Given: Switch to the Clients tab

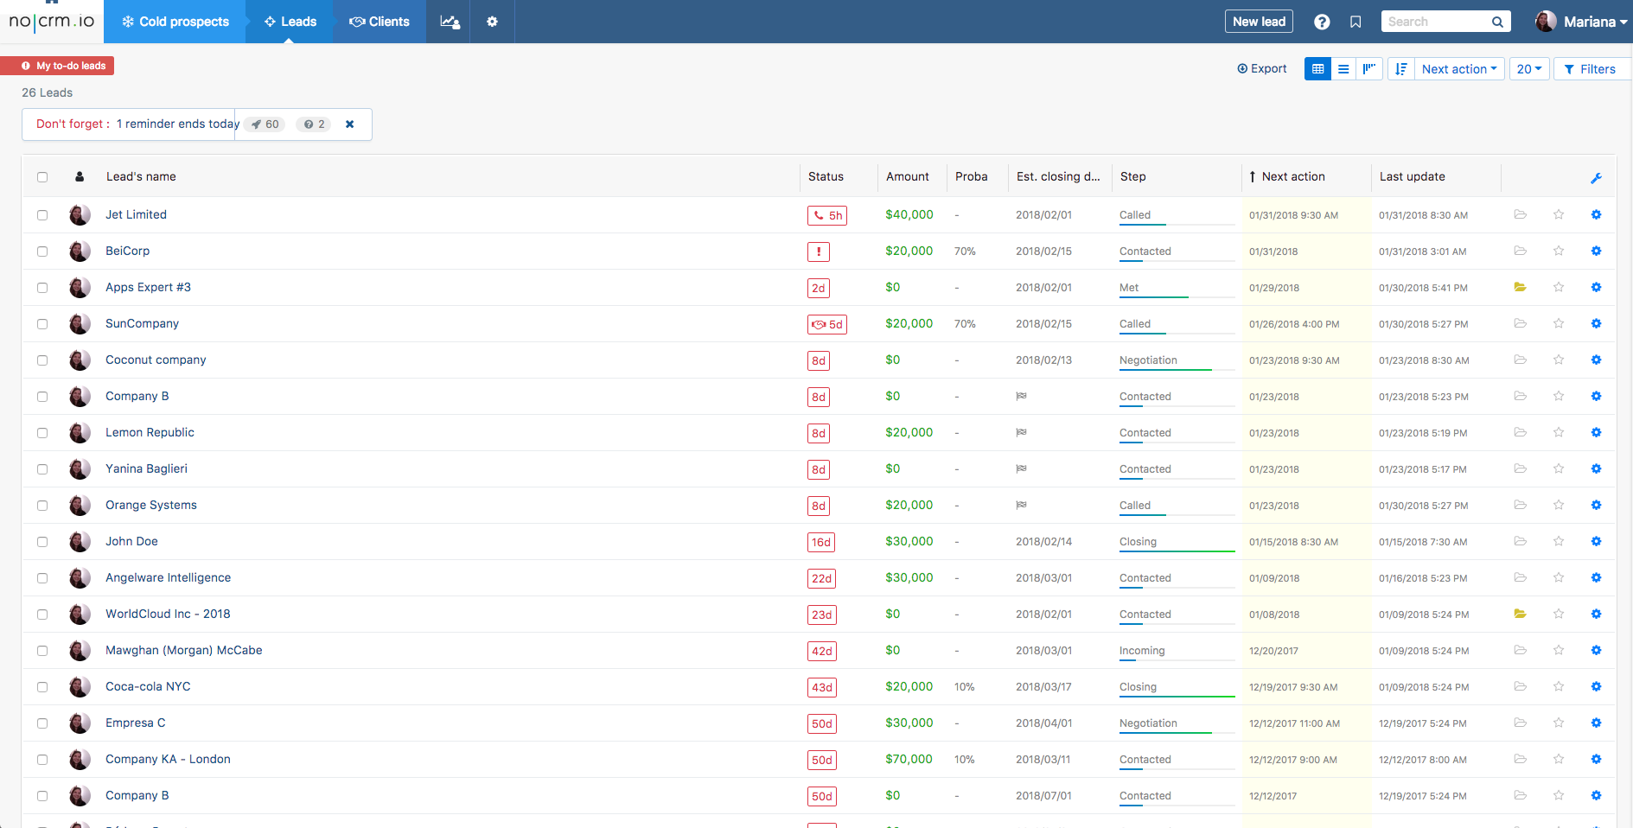Looking at the screenshot, I should (x=380, y=22).
